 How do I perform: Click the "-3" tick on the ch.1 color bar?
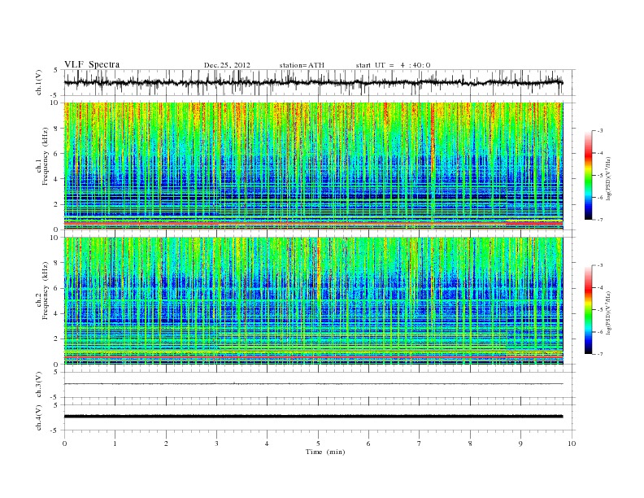599,131
